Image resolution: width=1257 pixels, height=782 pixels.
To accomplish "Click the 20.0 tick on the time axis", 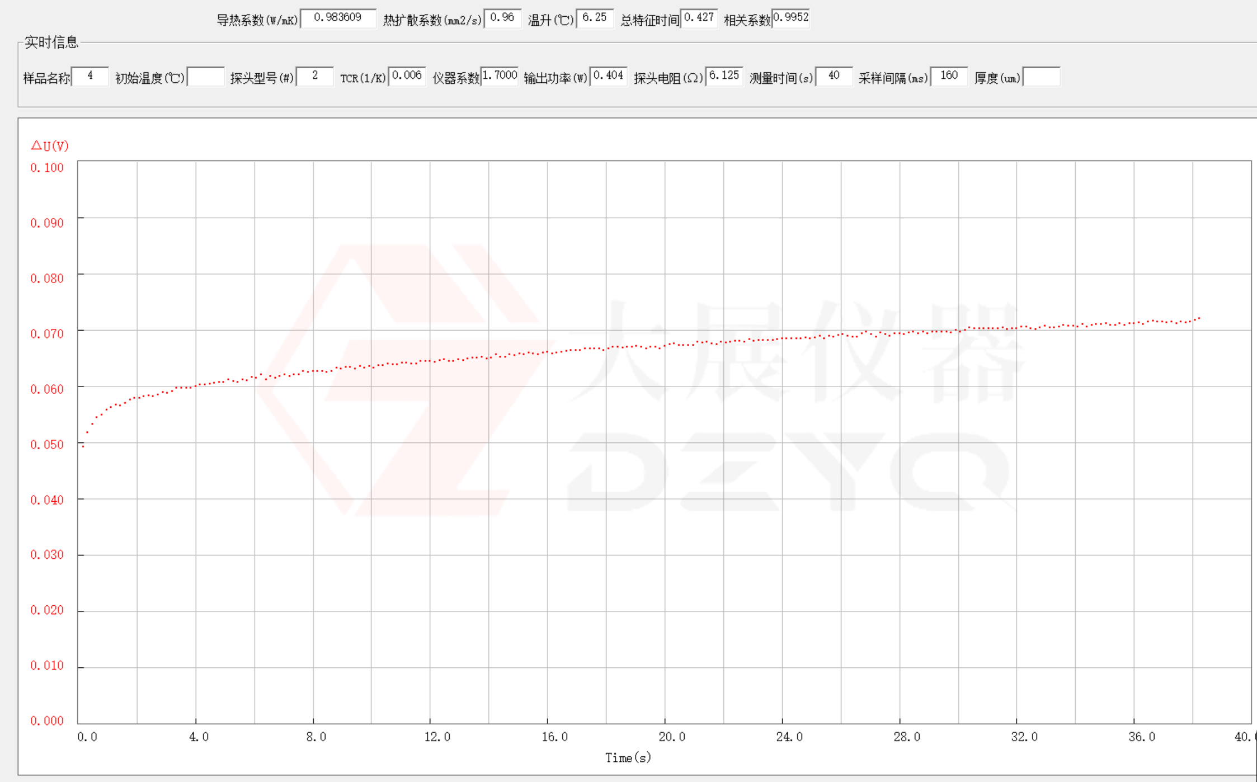I will point(671,737).
